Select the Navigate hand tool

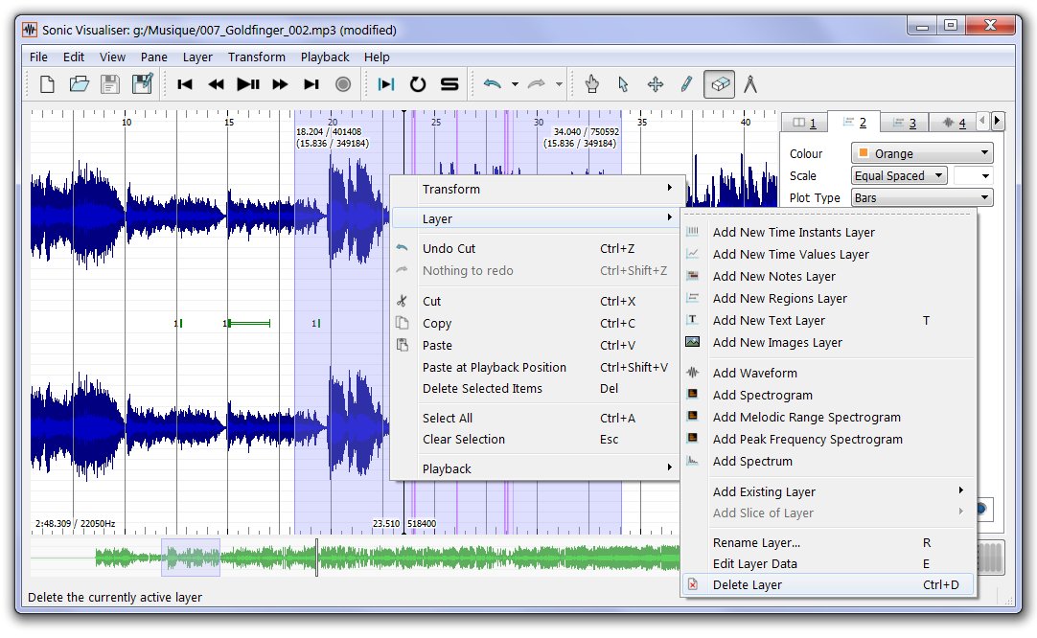click(592, 84)
